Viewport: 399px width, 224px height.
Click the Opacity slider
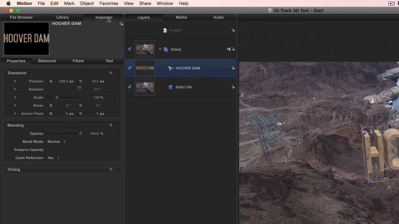(65, 134)
